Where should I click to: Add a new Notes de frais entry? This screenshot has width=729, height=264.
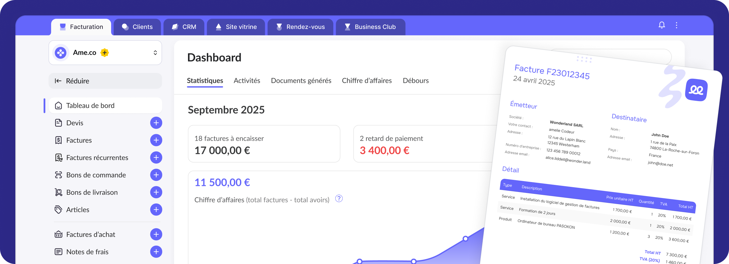[156, 252]
